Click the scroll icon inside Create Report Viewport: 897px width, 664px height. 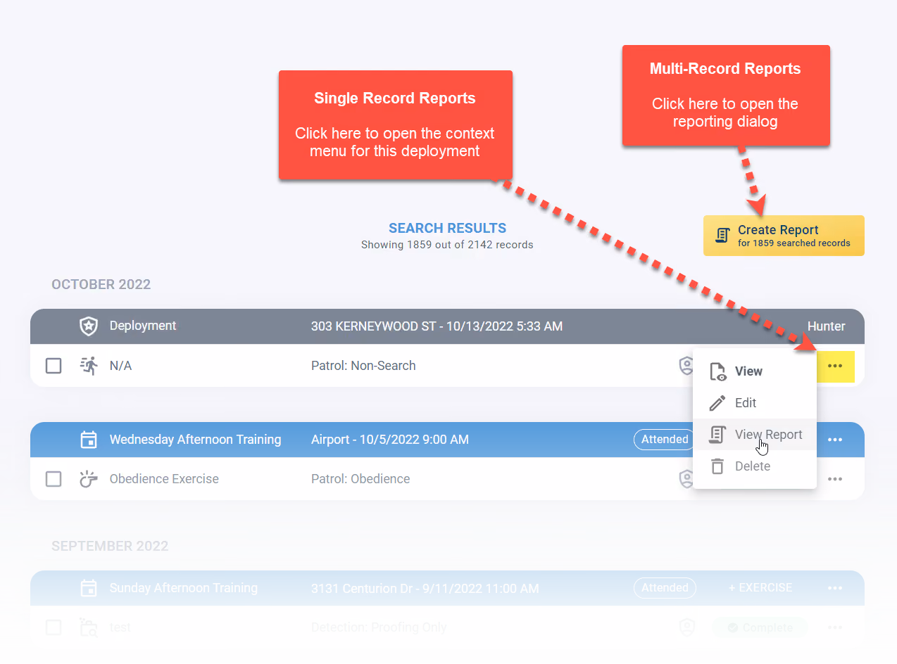722,236
